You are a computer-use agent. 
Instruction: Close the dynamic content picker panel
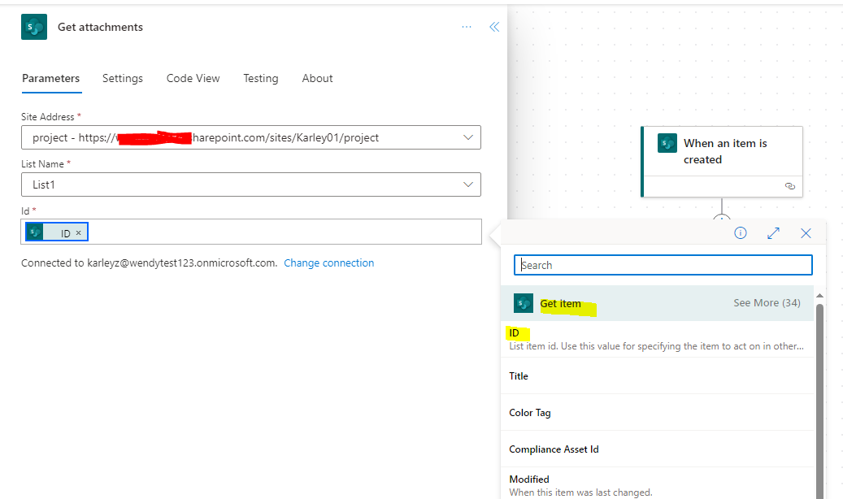click(806, 232)
